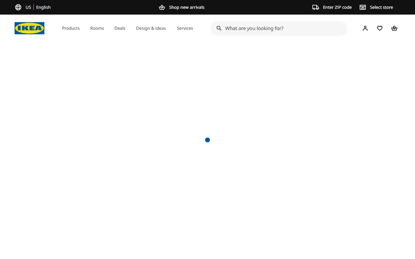
Task: Click the delivery truck icon
Action: (x=315, y=7)
